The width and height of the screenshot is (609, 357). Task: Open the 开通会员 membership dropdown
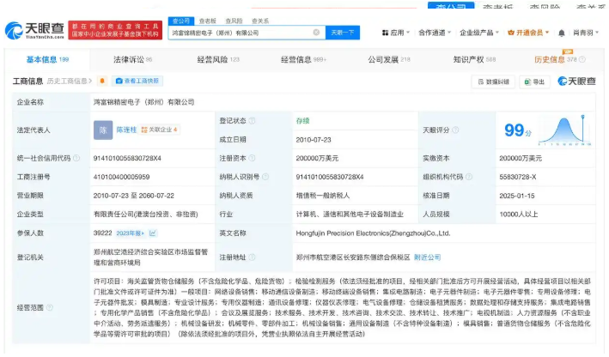click(x=528, y=33)
